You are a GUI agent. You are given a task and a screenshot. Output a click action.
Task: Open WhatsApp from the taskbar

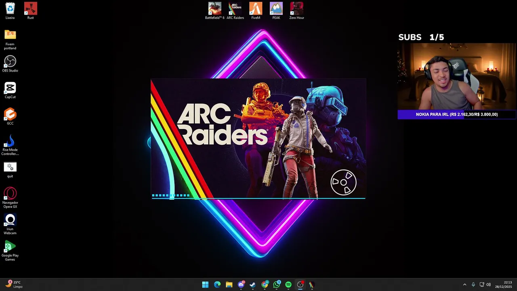[x=277, y=285]
